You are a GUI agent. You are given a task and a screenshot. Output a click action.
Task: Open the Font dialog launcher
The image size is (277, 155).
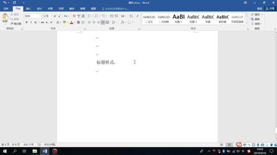[85, 29]
